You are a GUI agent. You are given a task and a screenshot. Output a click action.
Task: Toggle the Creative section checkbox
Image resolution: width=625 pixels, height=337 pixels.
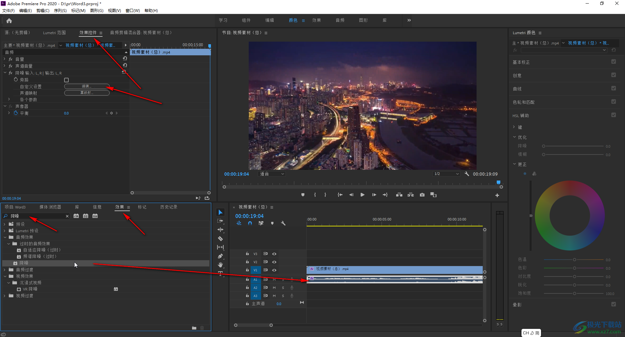pyautogui.click(x=614, y=75)
